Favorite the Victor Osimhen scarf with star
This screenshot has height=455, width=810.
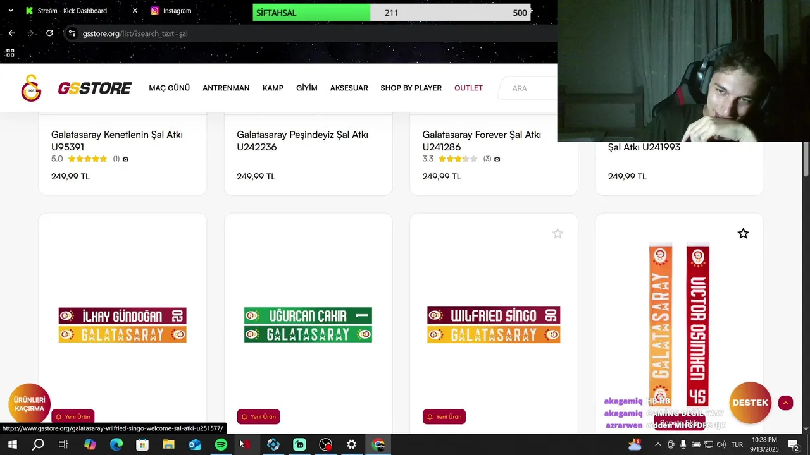(x=743, y=234)
